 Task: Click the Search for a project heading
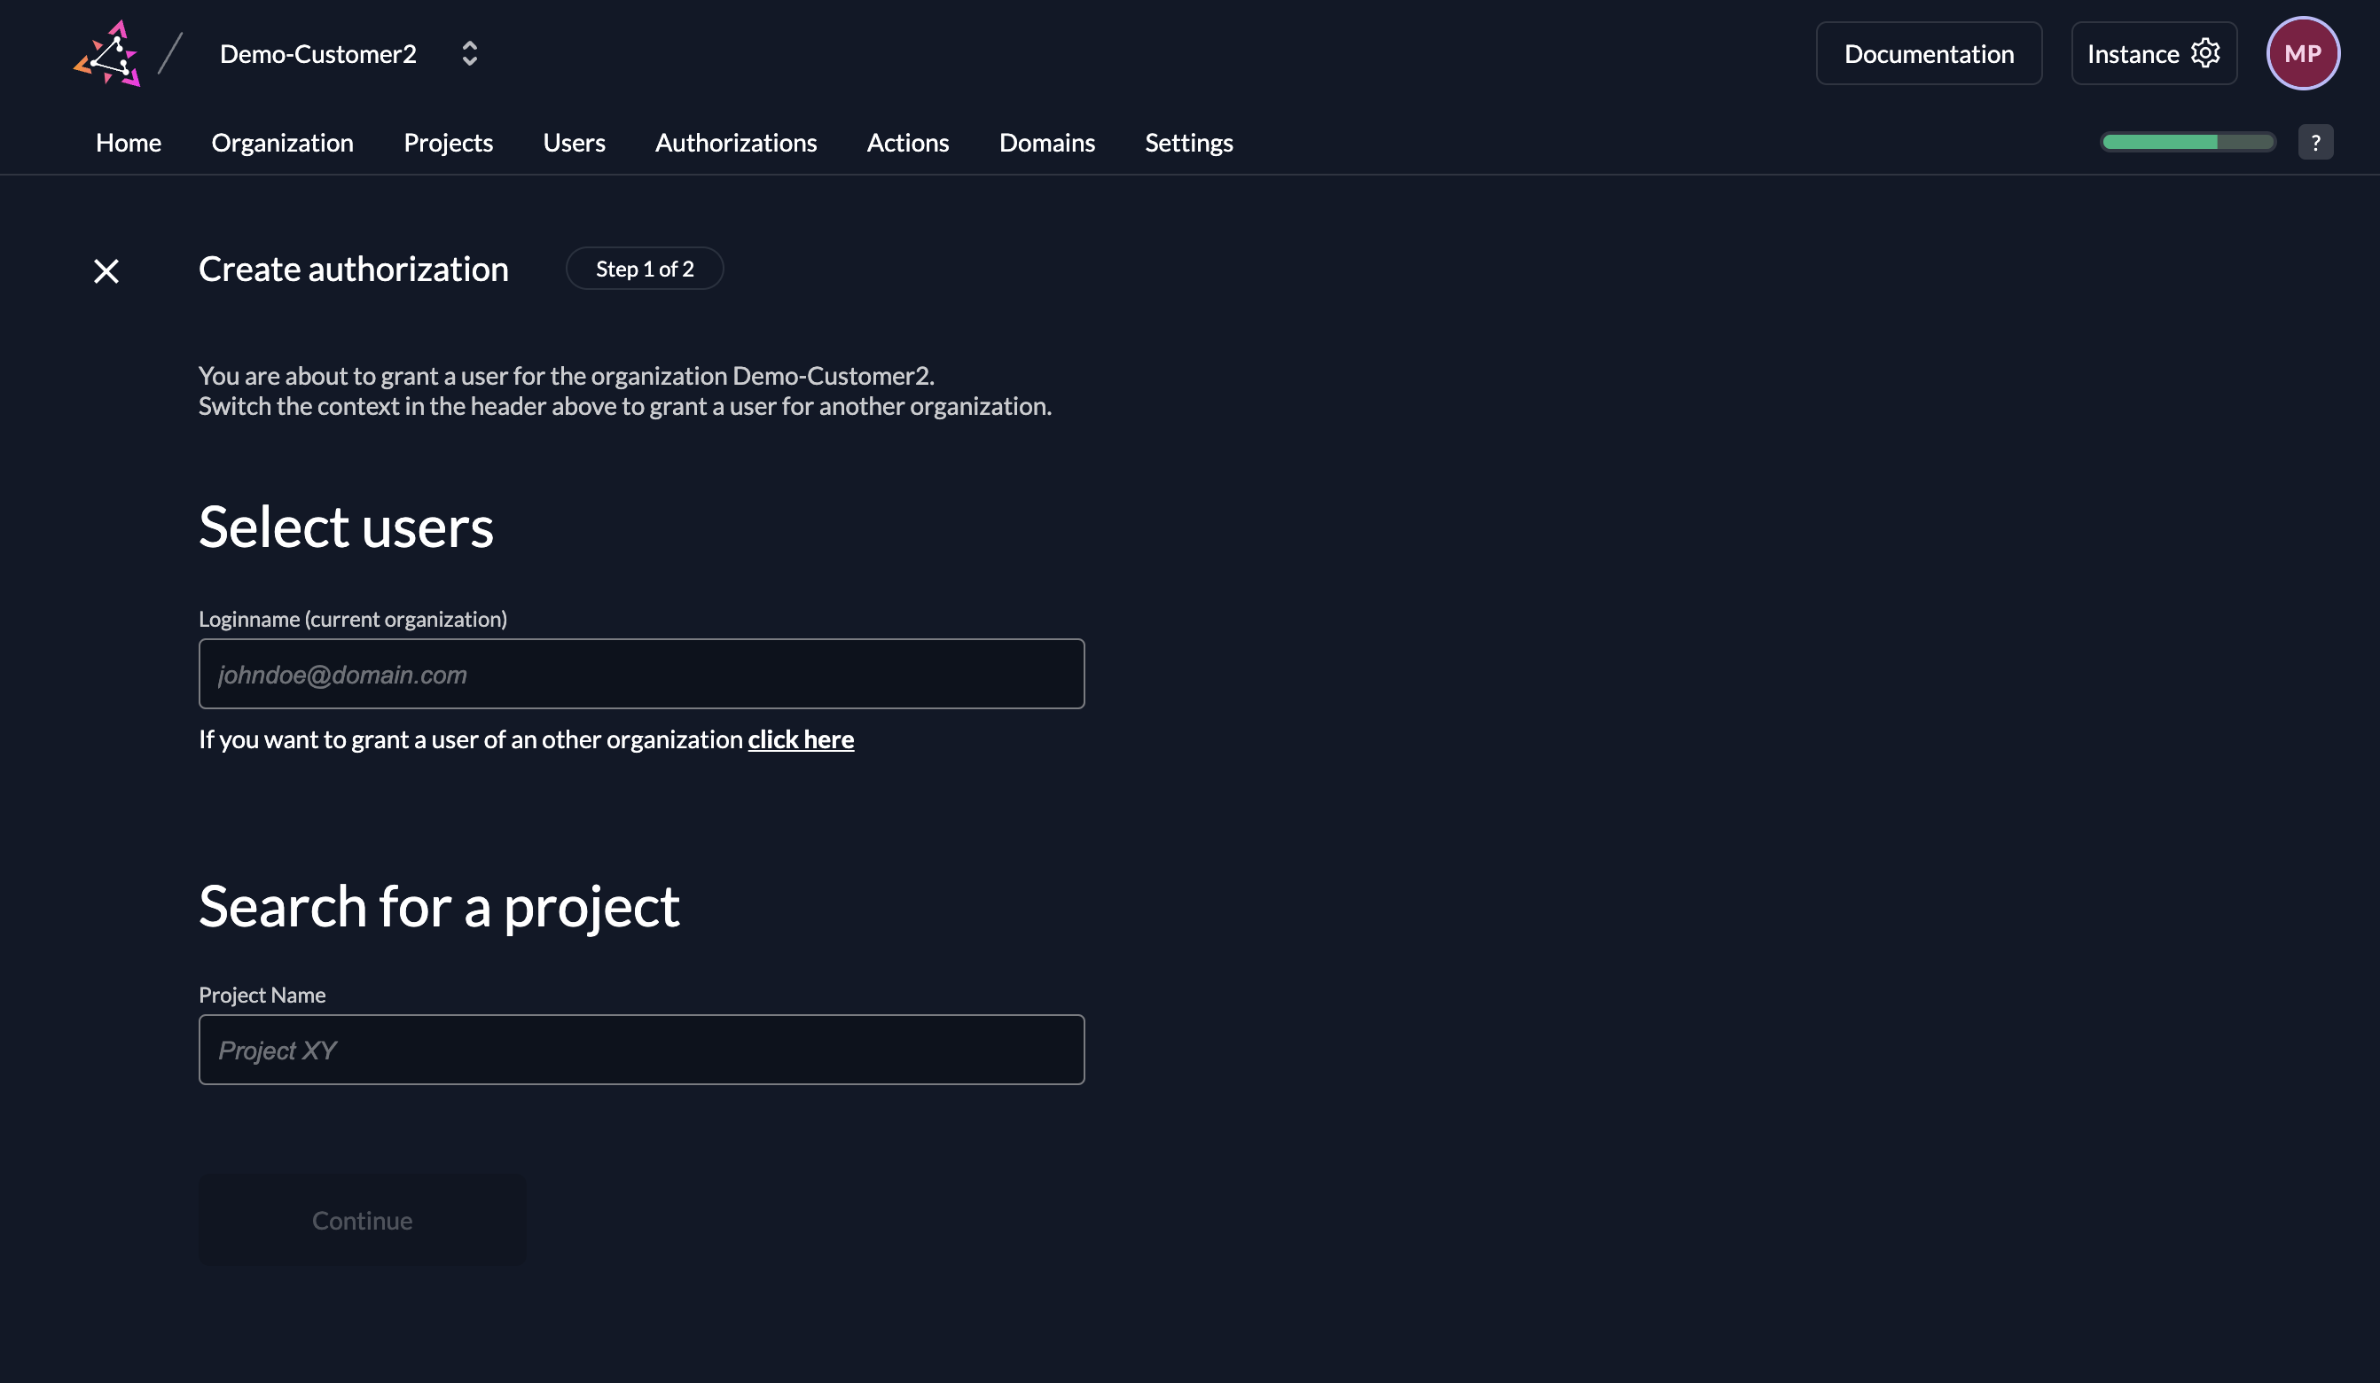click(x=438, y=906)
